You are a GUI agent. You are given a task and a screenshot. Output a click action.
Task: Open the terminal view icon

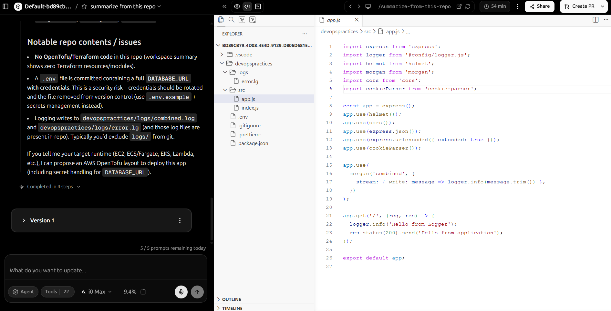(x=258, y=6)
